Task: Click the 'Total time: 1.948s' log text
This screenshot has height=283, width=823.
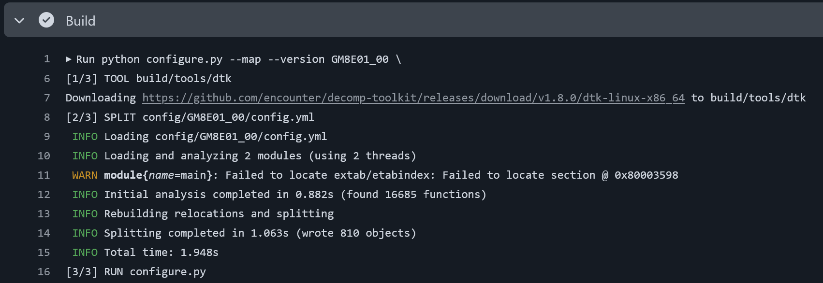Action: [161, 253]
